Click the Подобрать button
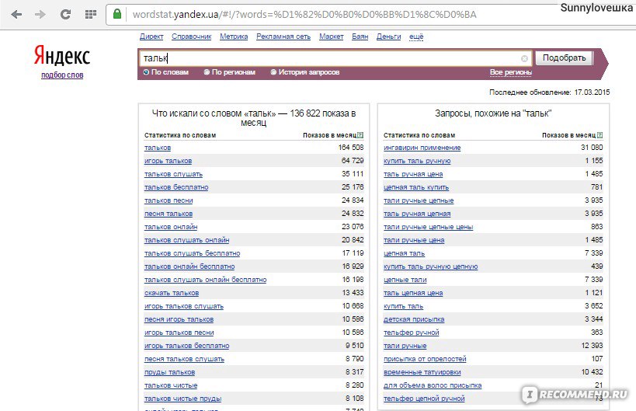The width and height of the screenshot is (636, 411). (565, 58)
